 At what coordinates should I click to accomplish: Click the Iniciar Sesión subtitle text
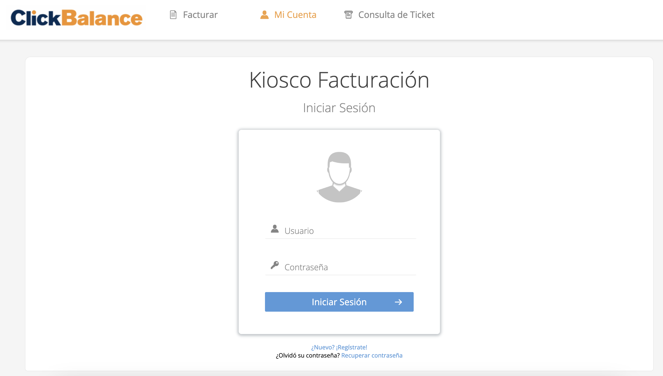click(x=339, y=108)
